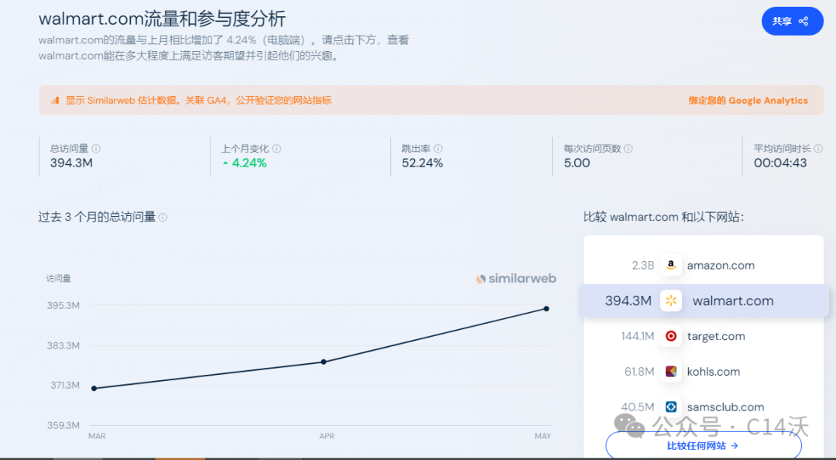The image size is (836, 460).
Task: Click the MAR data point on chart
Action: [x=94, y=389]
